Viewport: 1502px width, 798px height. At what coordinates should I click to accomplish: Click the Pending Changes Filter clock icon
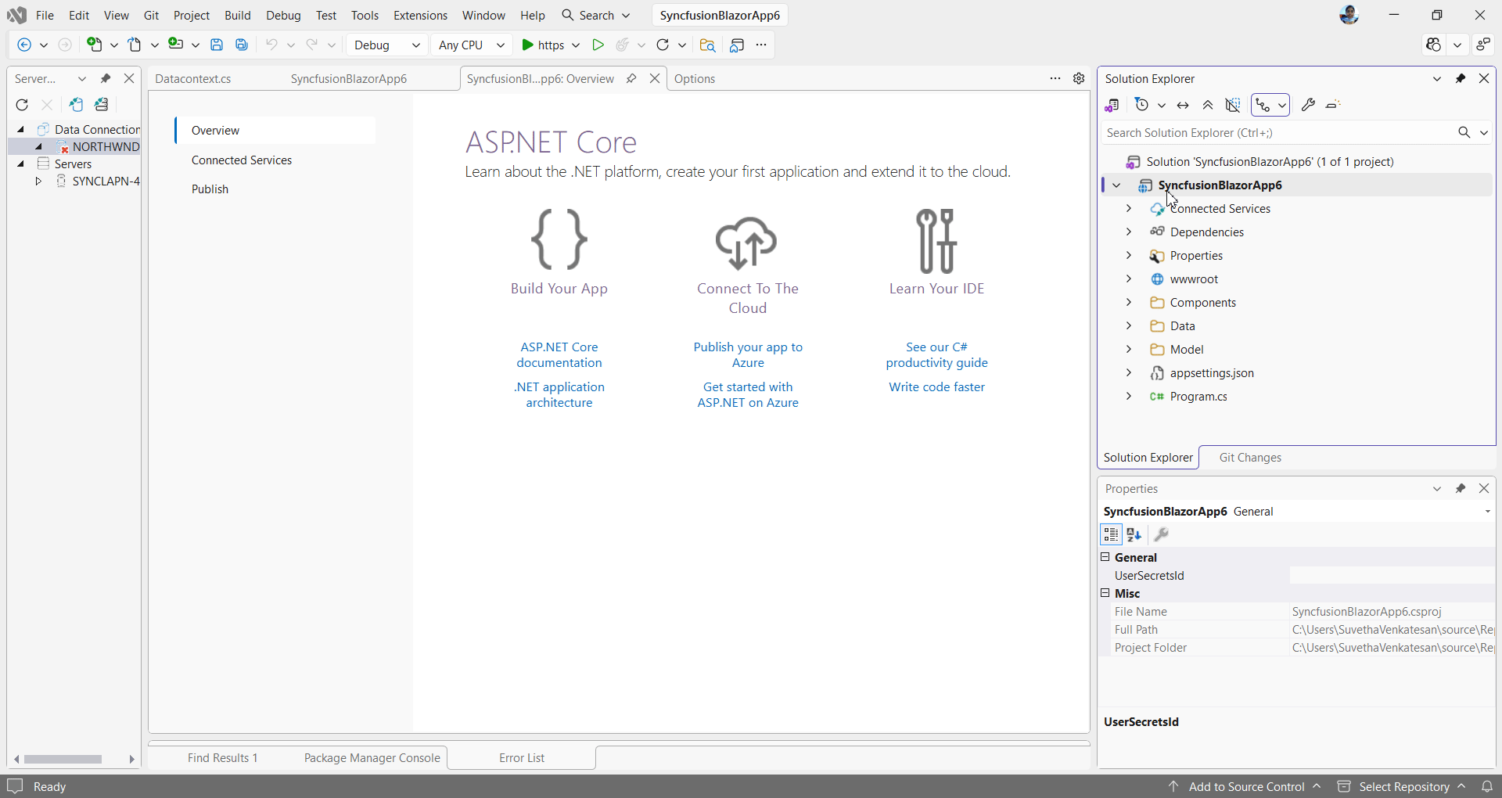(1142, 105)
